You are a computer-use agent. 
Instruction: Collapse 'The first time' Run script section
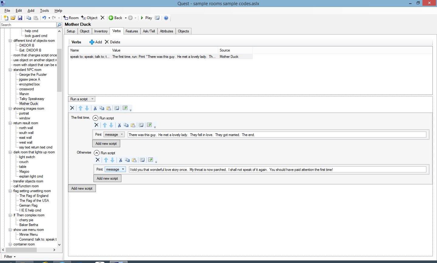coord(95,118)
